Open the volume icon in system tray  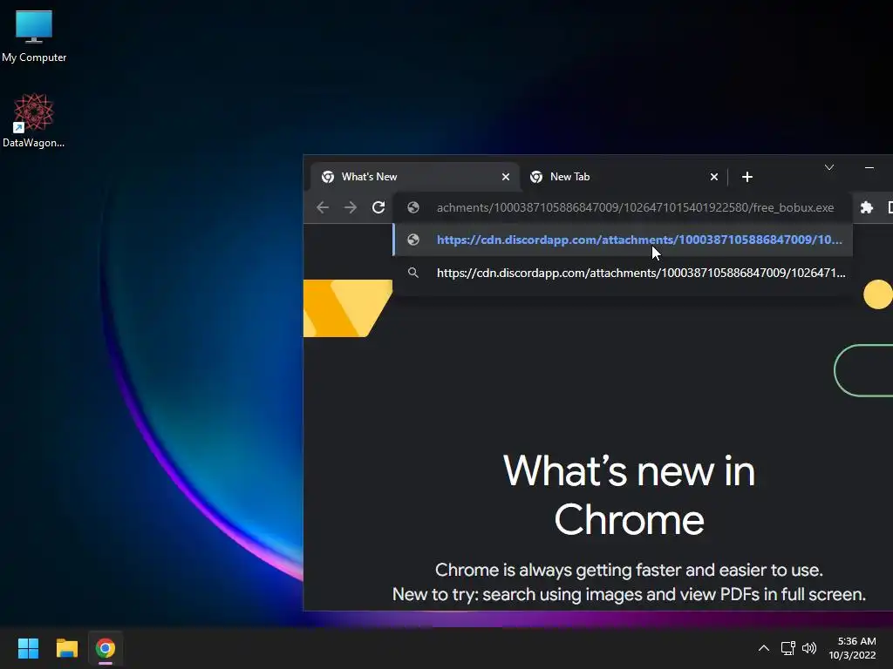(808, 648)
